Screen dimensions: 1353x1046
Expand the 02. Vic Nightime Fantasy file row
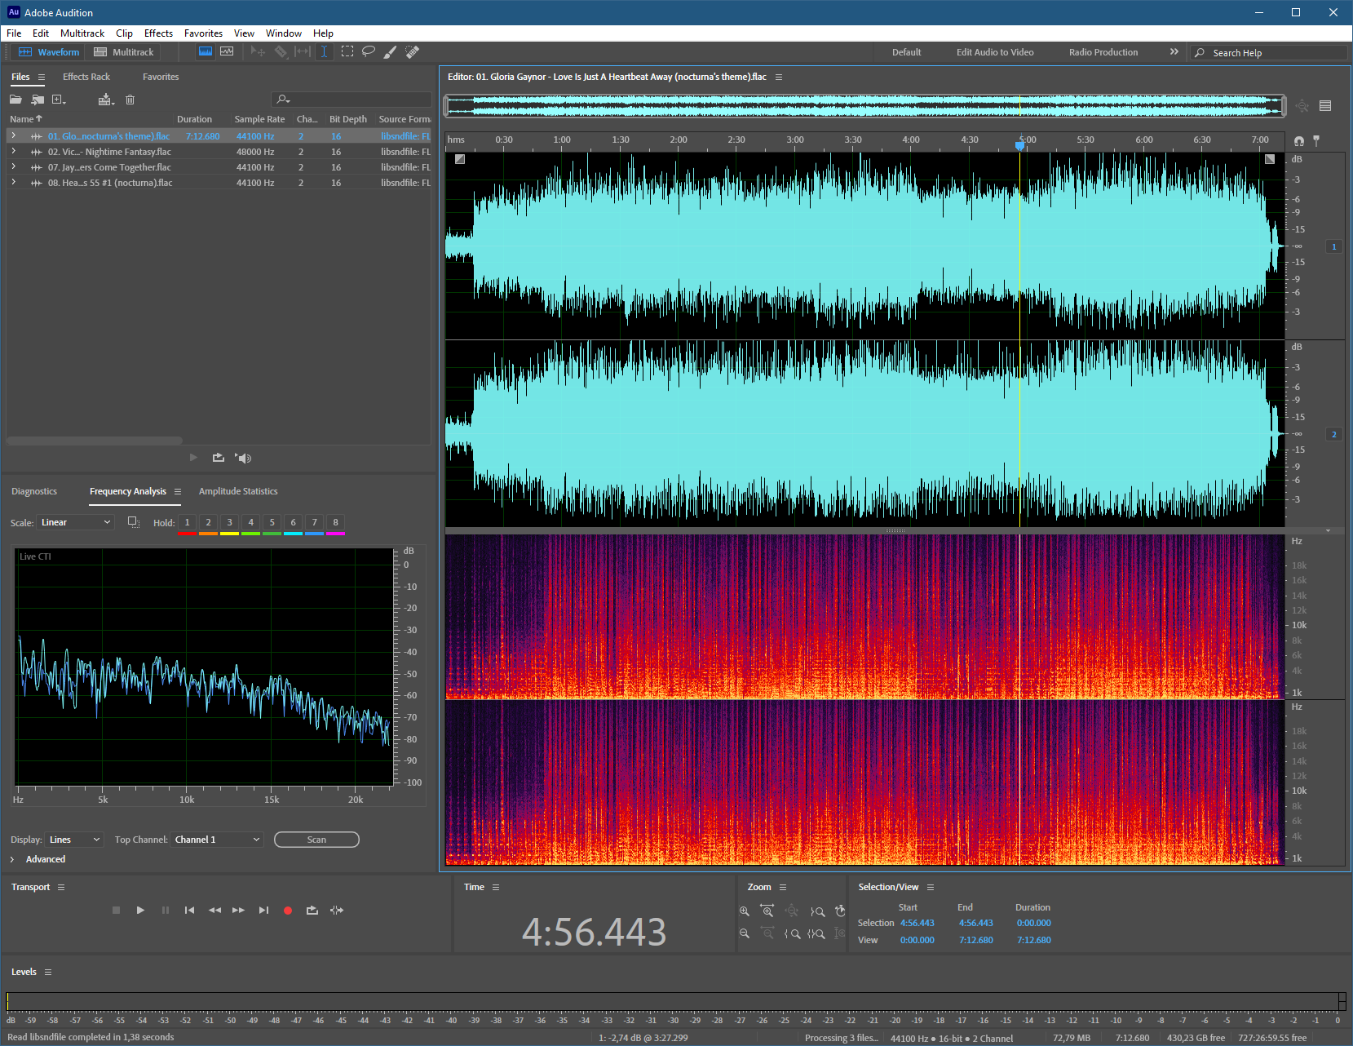(13, 151)
